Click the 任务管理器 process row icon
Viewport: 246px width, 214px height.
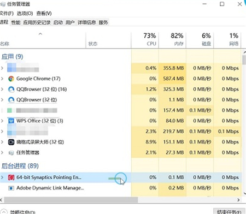click(11, 153)
